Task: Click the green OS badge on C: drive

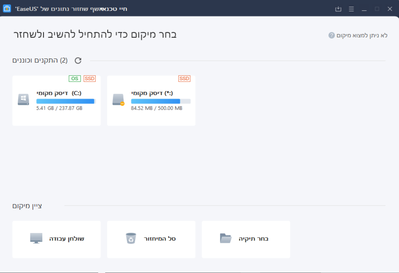Action: click(x=75, y=79)
